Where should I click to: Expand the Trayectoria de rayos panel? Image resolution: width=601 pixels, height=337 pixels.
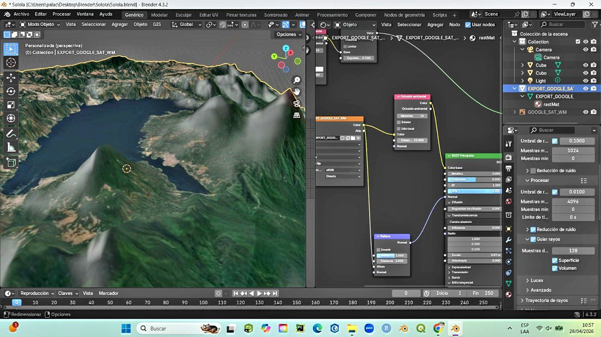(546, 300)
